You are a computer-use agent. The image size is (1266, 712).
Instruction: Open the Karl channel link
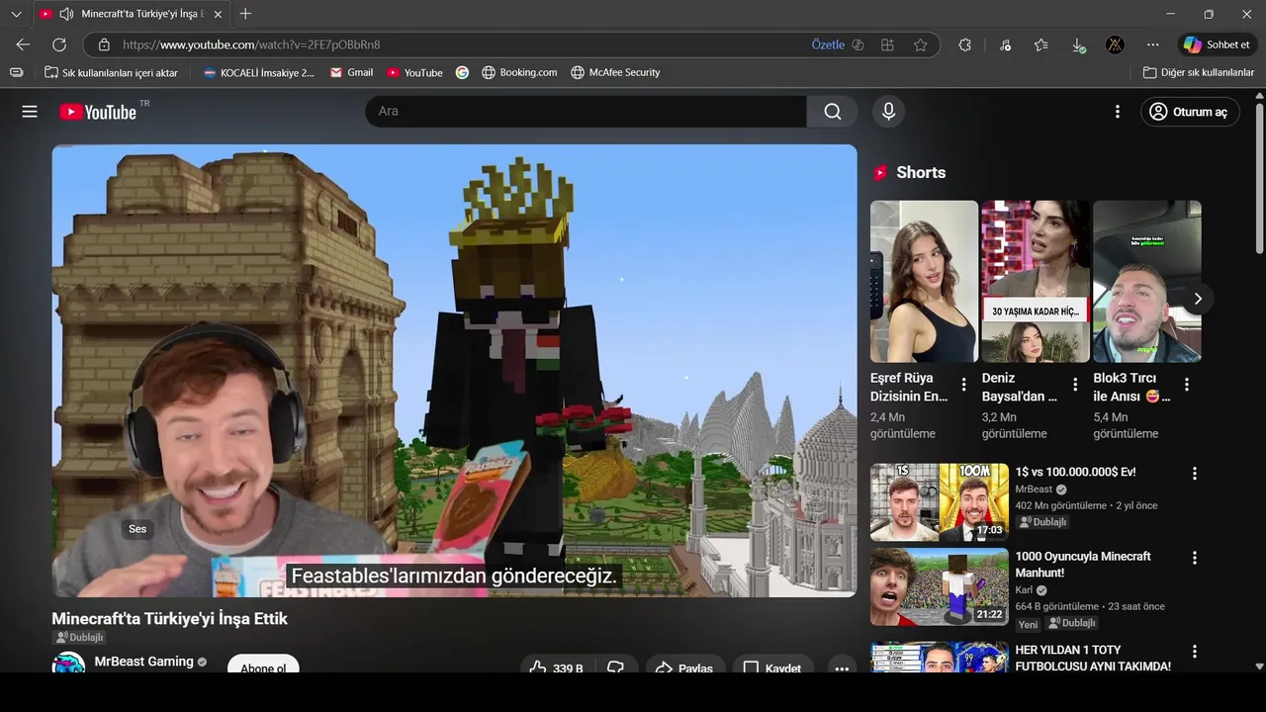1024,590
